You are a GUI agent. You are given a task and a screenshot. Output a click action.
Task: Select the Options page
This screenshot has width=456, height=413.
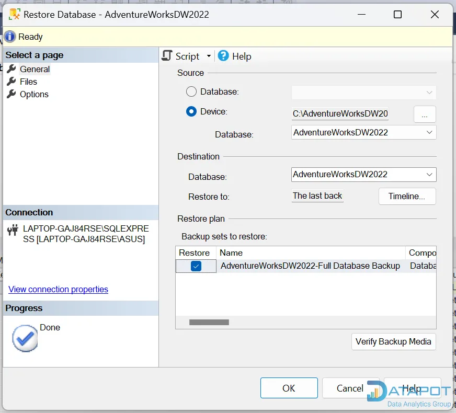[x=34, y=94]
